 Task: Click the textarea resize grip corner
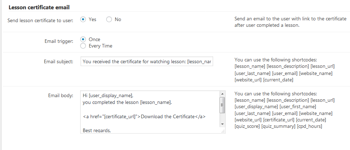[x=222, y=131]
